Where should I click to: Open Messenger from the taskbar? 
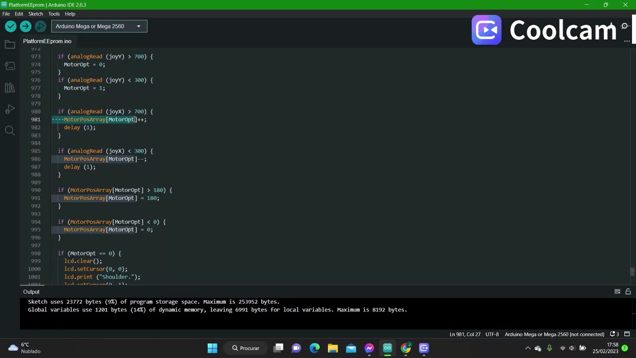(369, 348)
